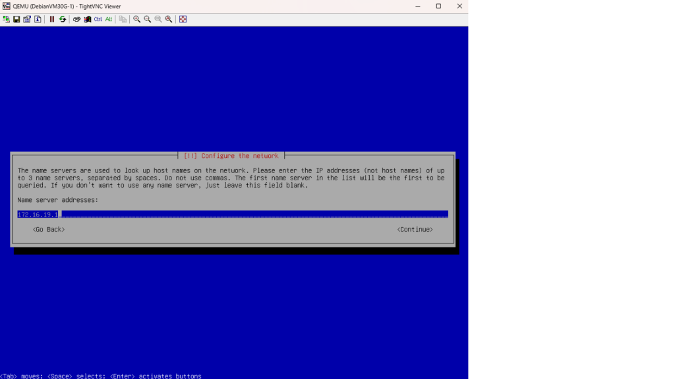The image size is (675, 379).
Task: Reset zoom to 100% with magnifier icon
Action: (158, 19)
